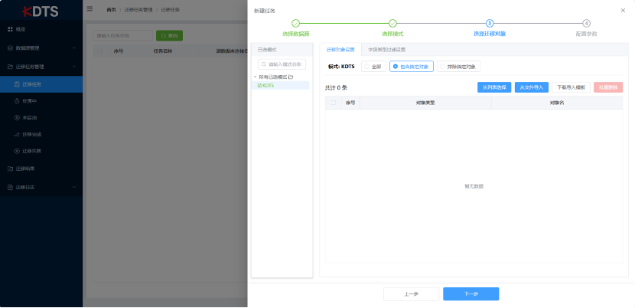Click the 已选模式 panel header

point(282,50)
